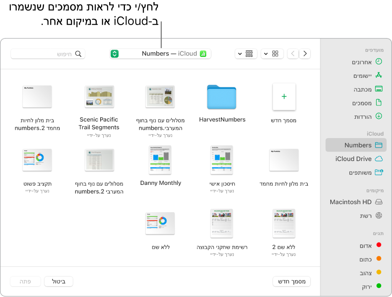Viewport: 392px width, 297px height.
Task: Click the חיסכון אישי file name
Action: click(222, 184)
